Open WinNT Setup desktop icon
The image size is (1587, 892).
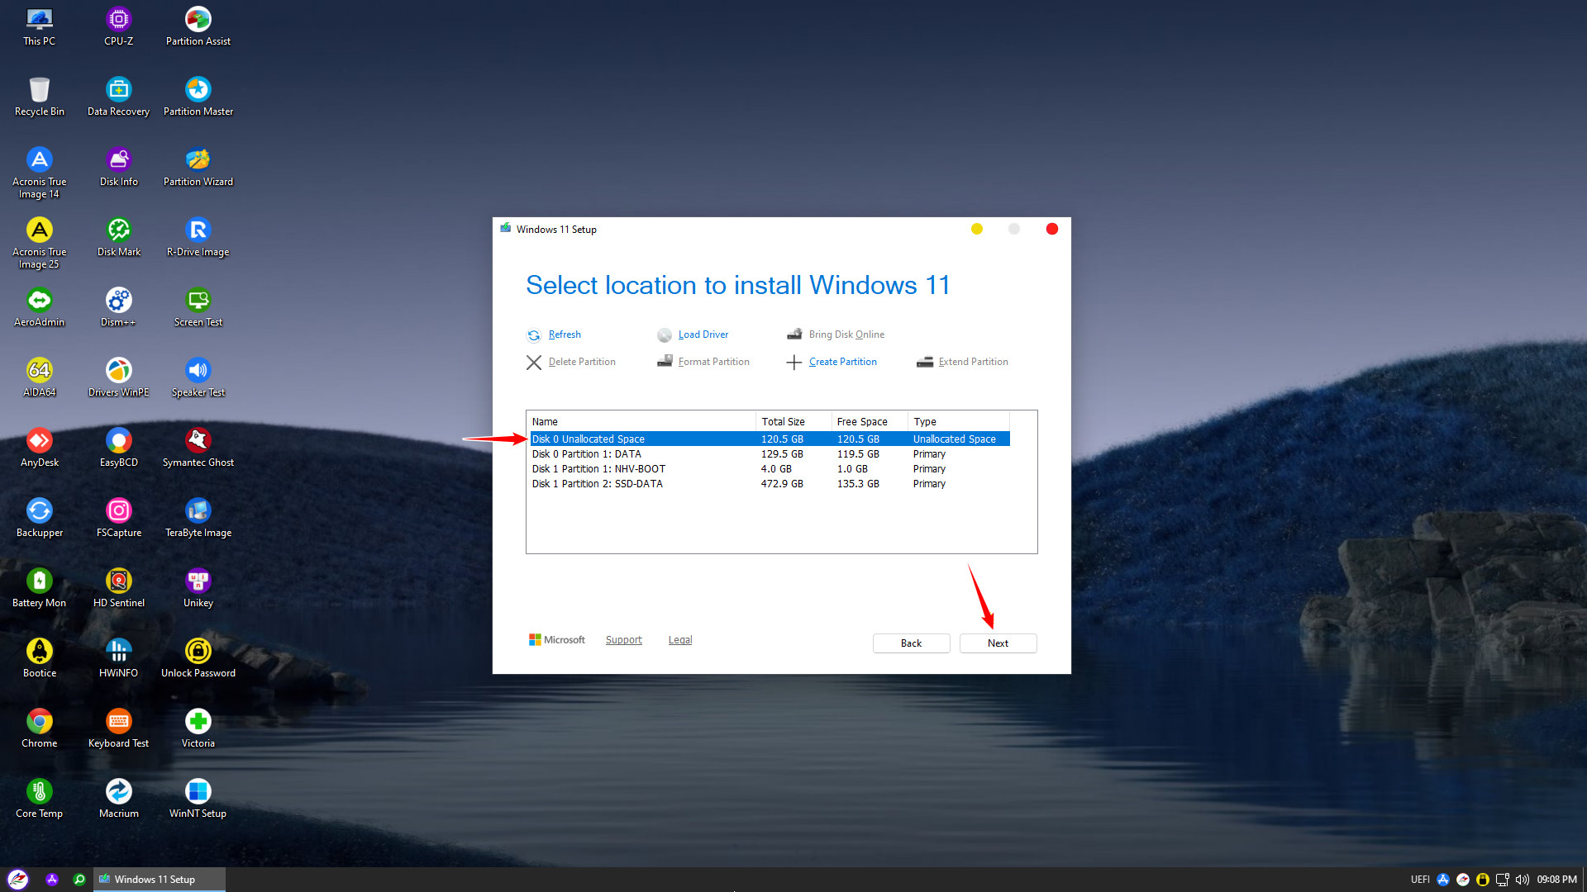click(198, 791)
